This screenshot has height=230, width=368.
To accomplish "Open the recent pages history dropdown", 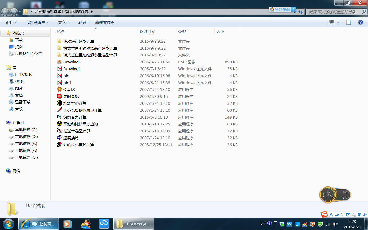I will pos(20,12).
